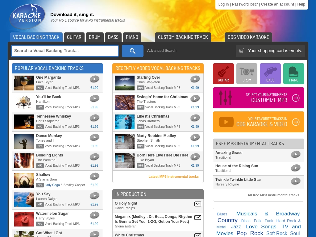Open the grey Drum instrument tile

247,74
